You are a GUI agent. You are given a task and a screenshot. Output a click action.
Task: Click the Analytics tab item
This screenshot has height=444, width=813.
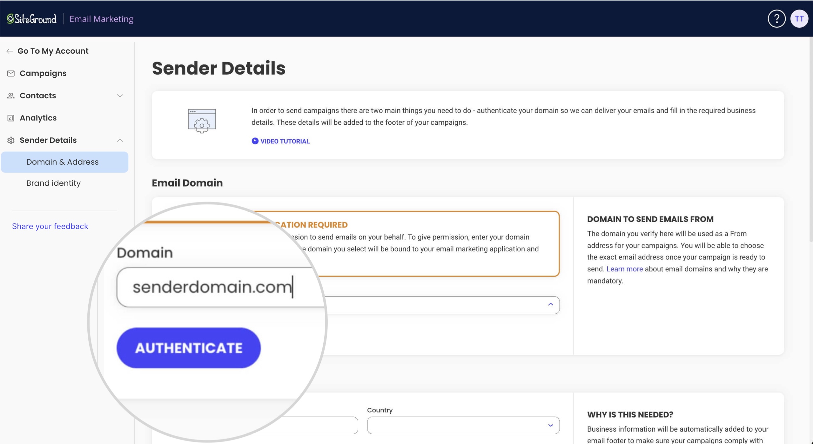click(38, 117)
